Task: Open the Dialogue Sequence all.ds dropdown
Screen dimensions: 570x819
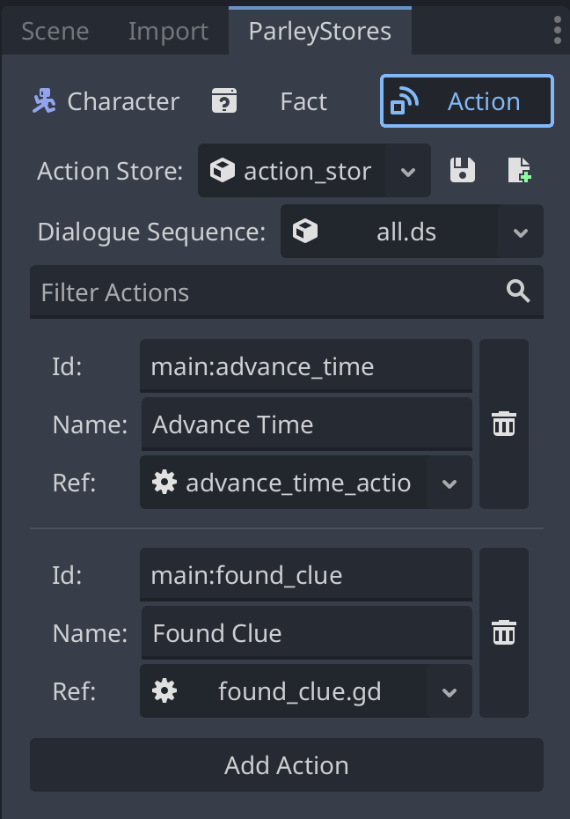Action: point(521,231)
